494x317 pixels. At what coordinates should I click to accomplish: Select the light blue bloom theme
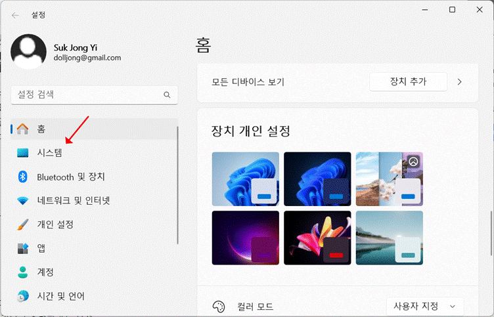click(246, 179)
